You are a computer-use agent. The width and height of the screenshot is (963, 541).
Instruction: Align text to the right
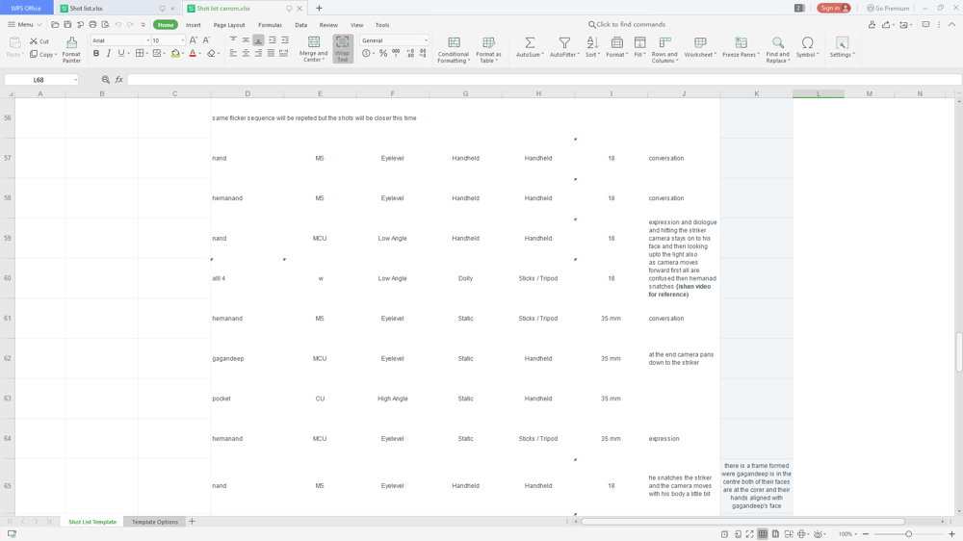click(258, 53)
